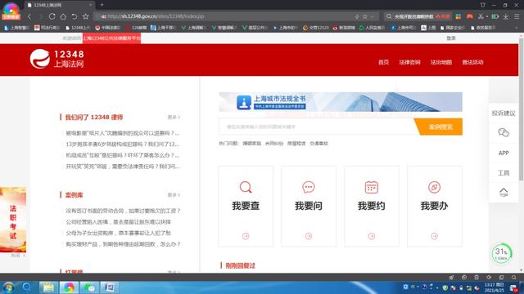Viewport: 524px width, 294px height.
Task: Click the browser refresh icon
Action: point(52,16)
